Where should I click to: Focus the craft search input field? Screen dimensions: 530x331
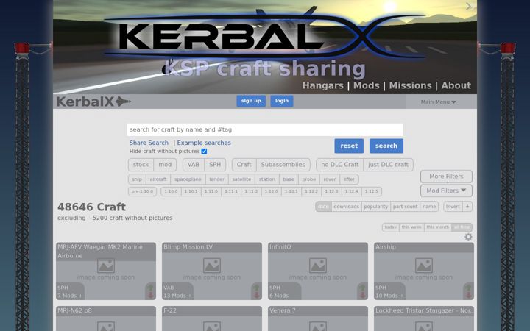pos(265,129)
